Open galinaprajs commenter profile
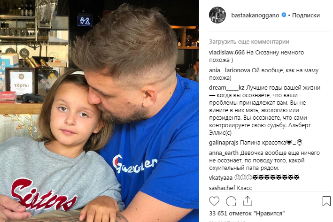Screen dimensions: 333x222 [x=224, y=143]
